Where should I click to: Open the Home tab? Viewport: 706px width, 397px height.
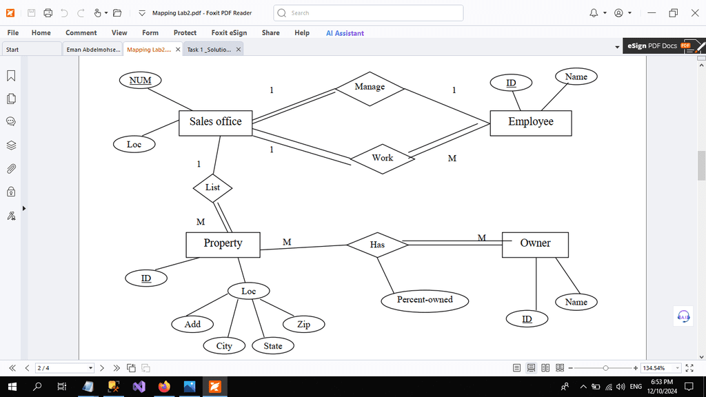point(41,33)
